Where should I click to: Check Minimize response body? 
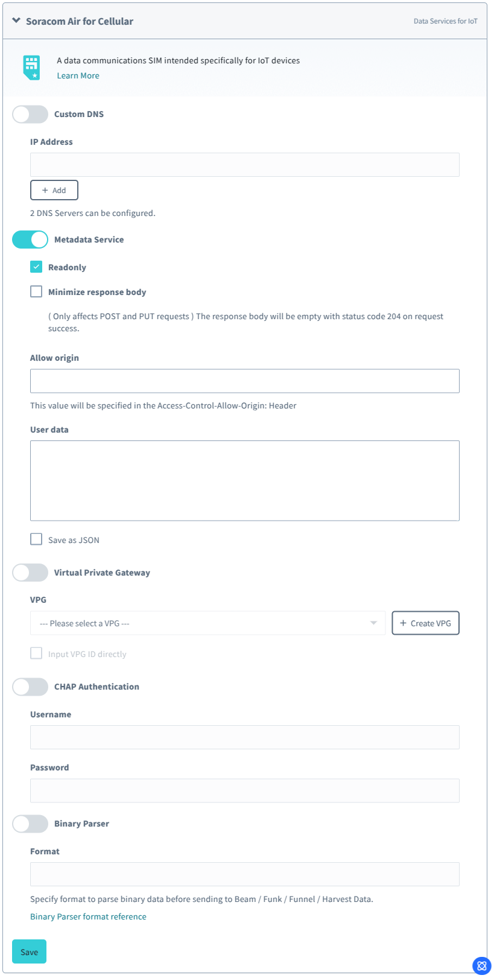click(x=36, y=291)
